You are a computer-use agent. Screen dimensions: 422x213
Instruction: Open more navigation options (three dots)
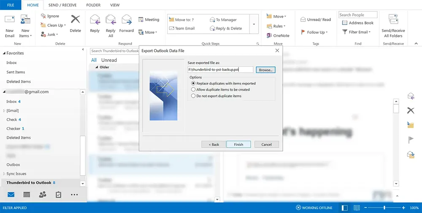click(74, 195)
